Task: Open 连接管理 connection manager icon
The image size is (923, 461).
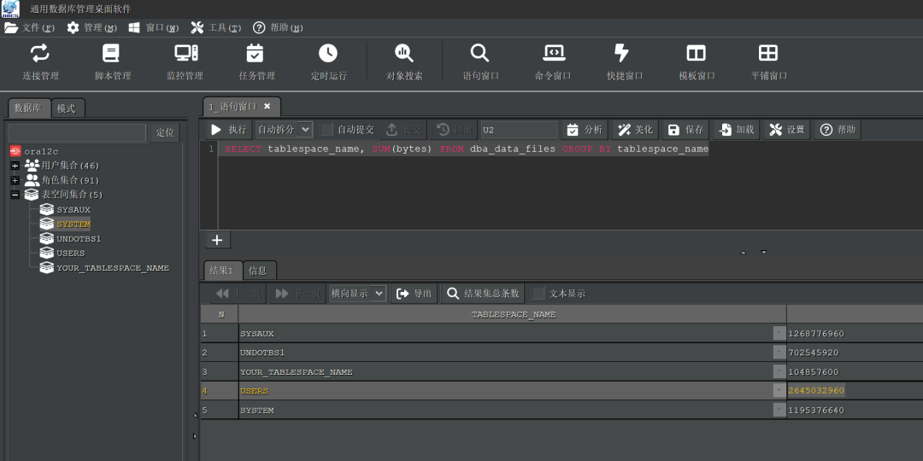Action: click(40, 54)
